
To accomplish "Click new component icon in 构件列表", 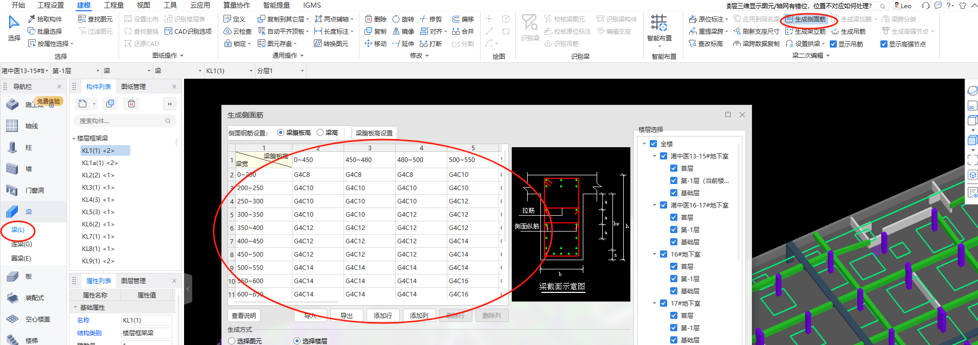I will point(83,104).
